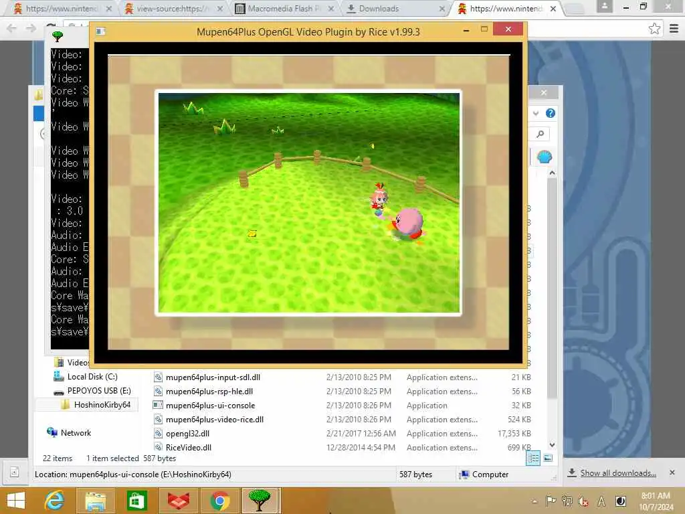
Task: Open the Chrome menu hamburger icon
Action: pos(674,29)
